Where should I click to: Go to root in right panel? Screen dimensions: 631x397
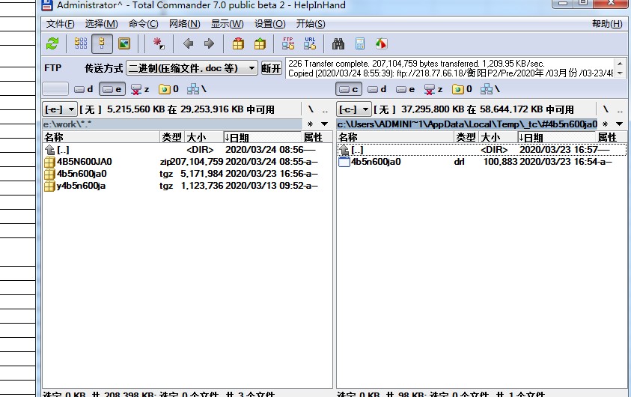[x=606, y=109]
